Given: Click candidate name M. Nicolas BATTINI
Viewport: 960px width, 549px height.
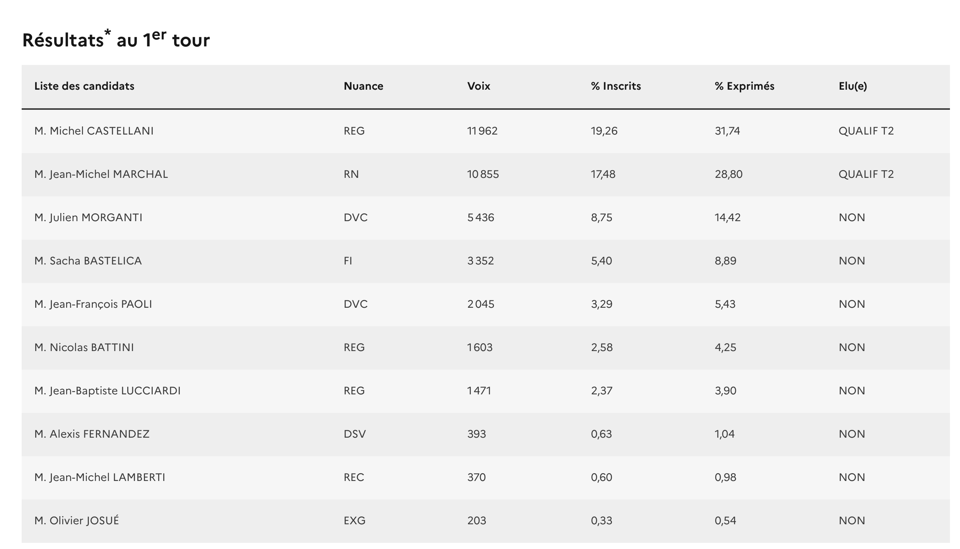Looking at the screenshot, I should 84,348.
